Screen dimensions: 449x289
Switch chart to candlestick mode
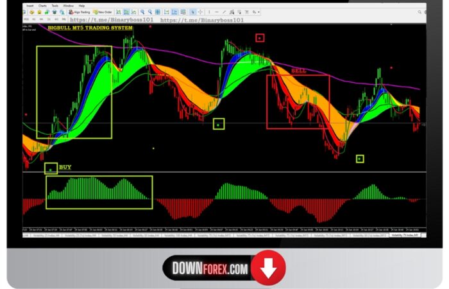coord(126,12)
